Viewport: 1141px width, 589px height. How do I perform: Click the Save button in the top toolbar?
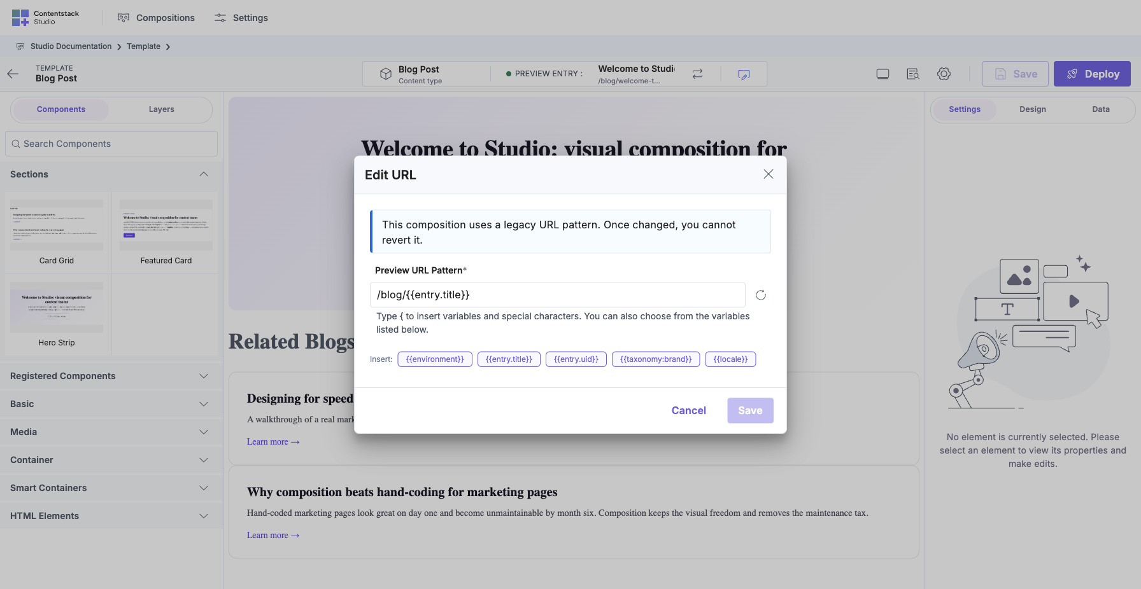pyautogui.click(x=1016, y=74)
